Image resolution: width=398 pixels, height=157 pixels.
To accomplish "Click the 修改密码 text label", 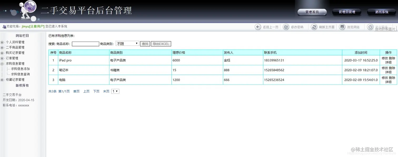I will [x=297, y=27].
